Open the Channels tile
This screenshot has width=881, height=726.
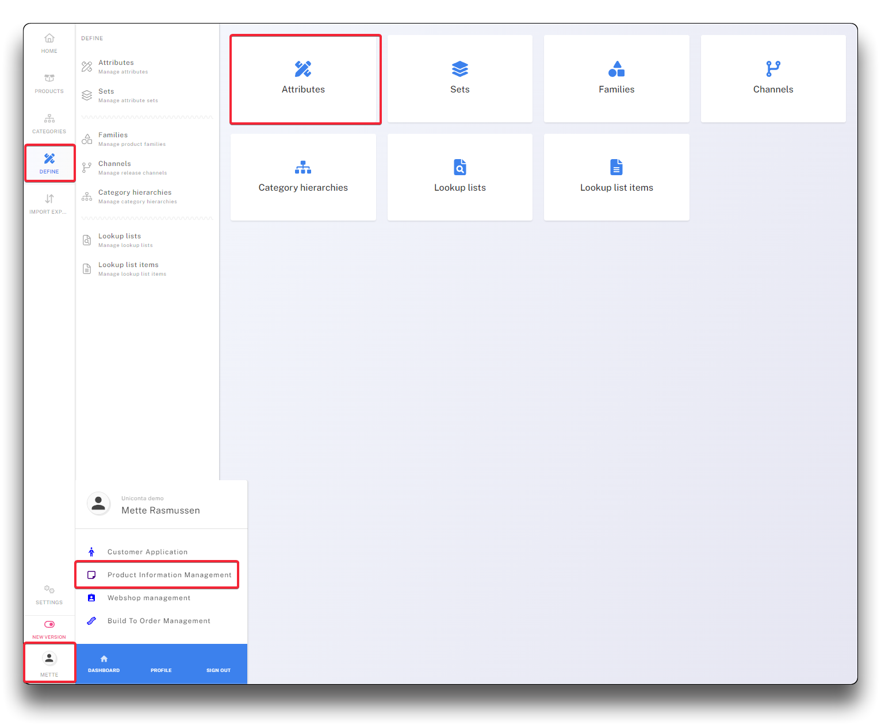(x=773, y=79)
